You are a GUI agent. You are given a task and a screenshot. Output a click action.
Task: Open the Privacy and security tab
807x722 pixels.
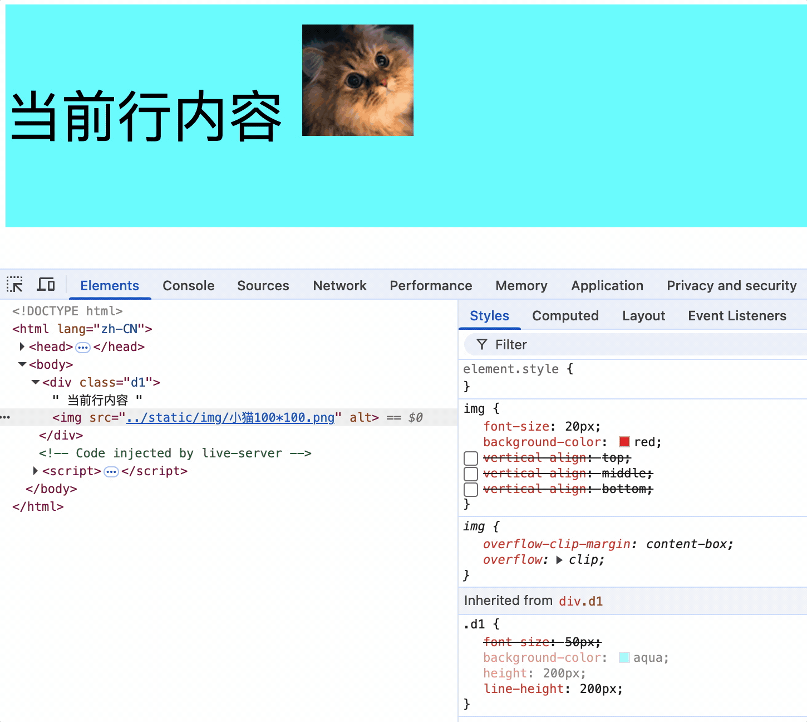732,286
